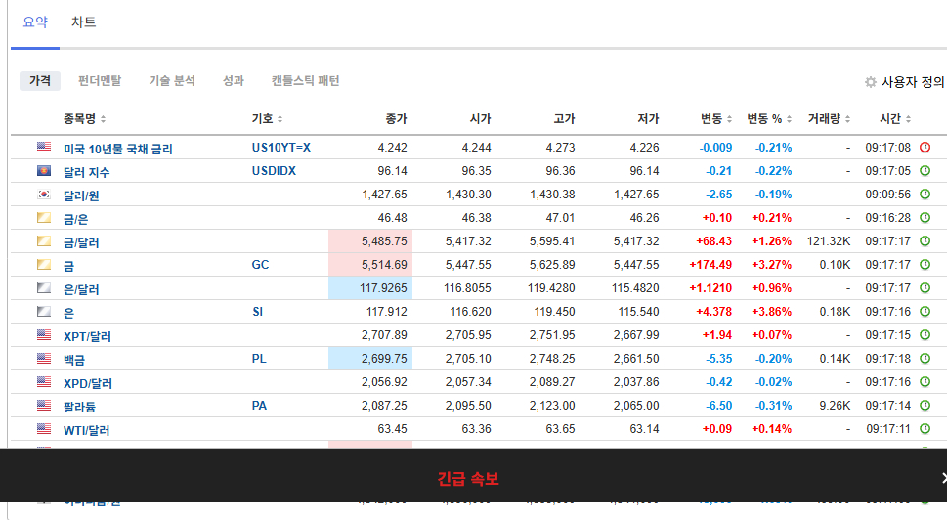Click the US flag icon beside WTI/달러
This screenshot has width=947, height=520.
point(44,429)
